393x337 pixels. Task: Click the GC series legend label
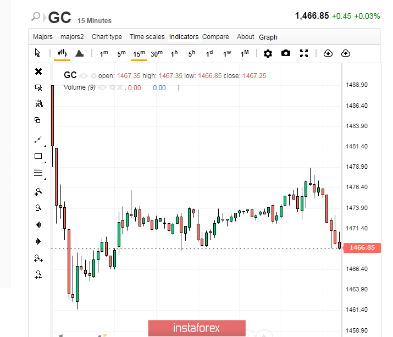(70, 75)
